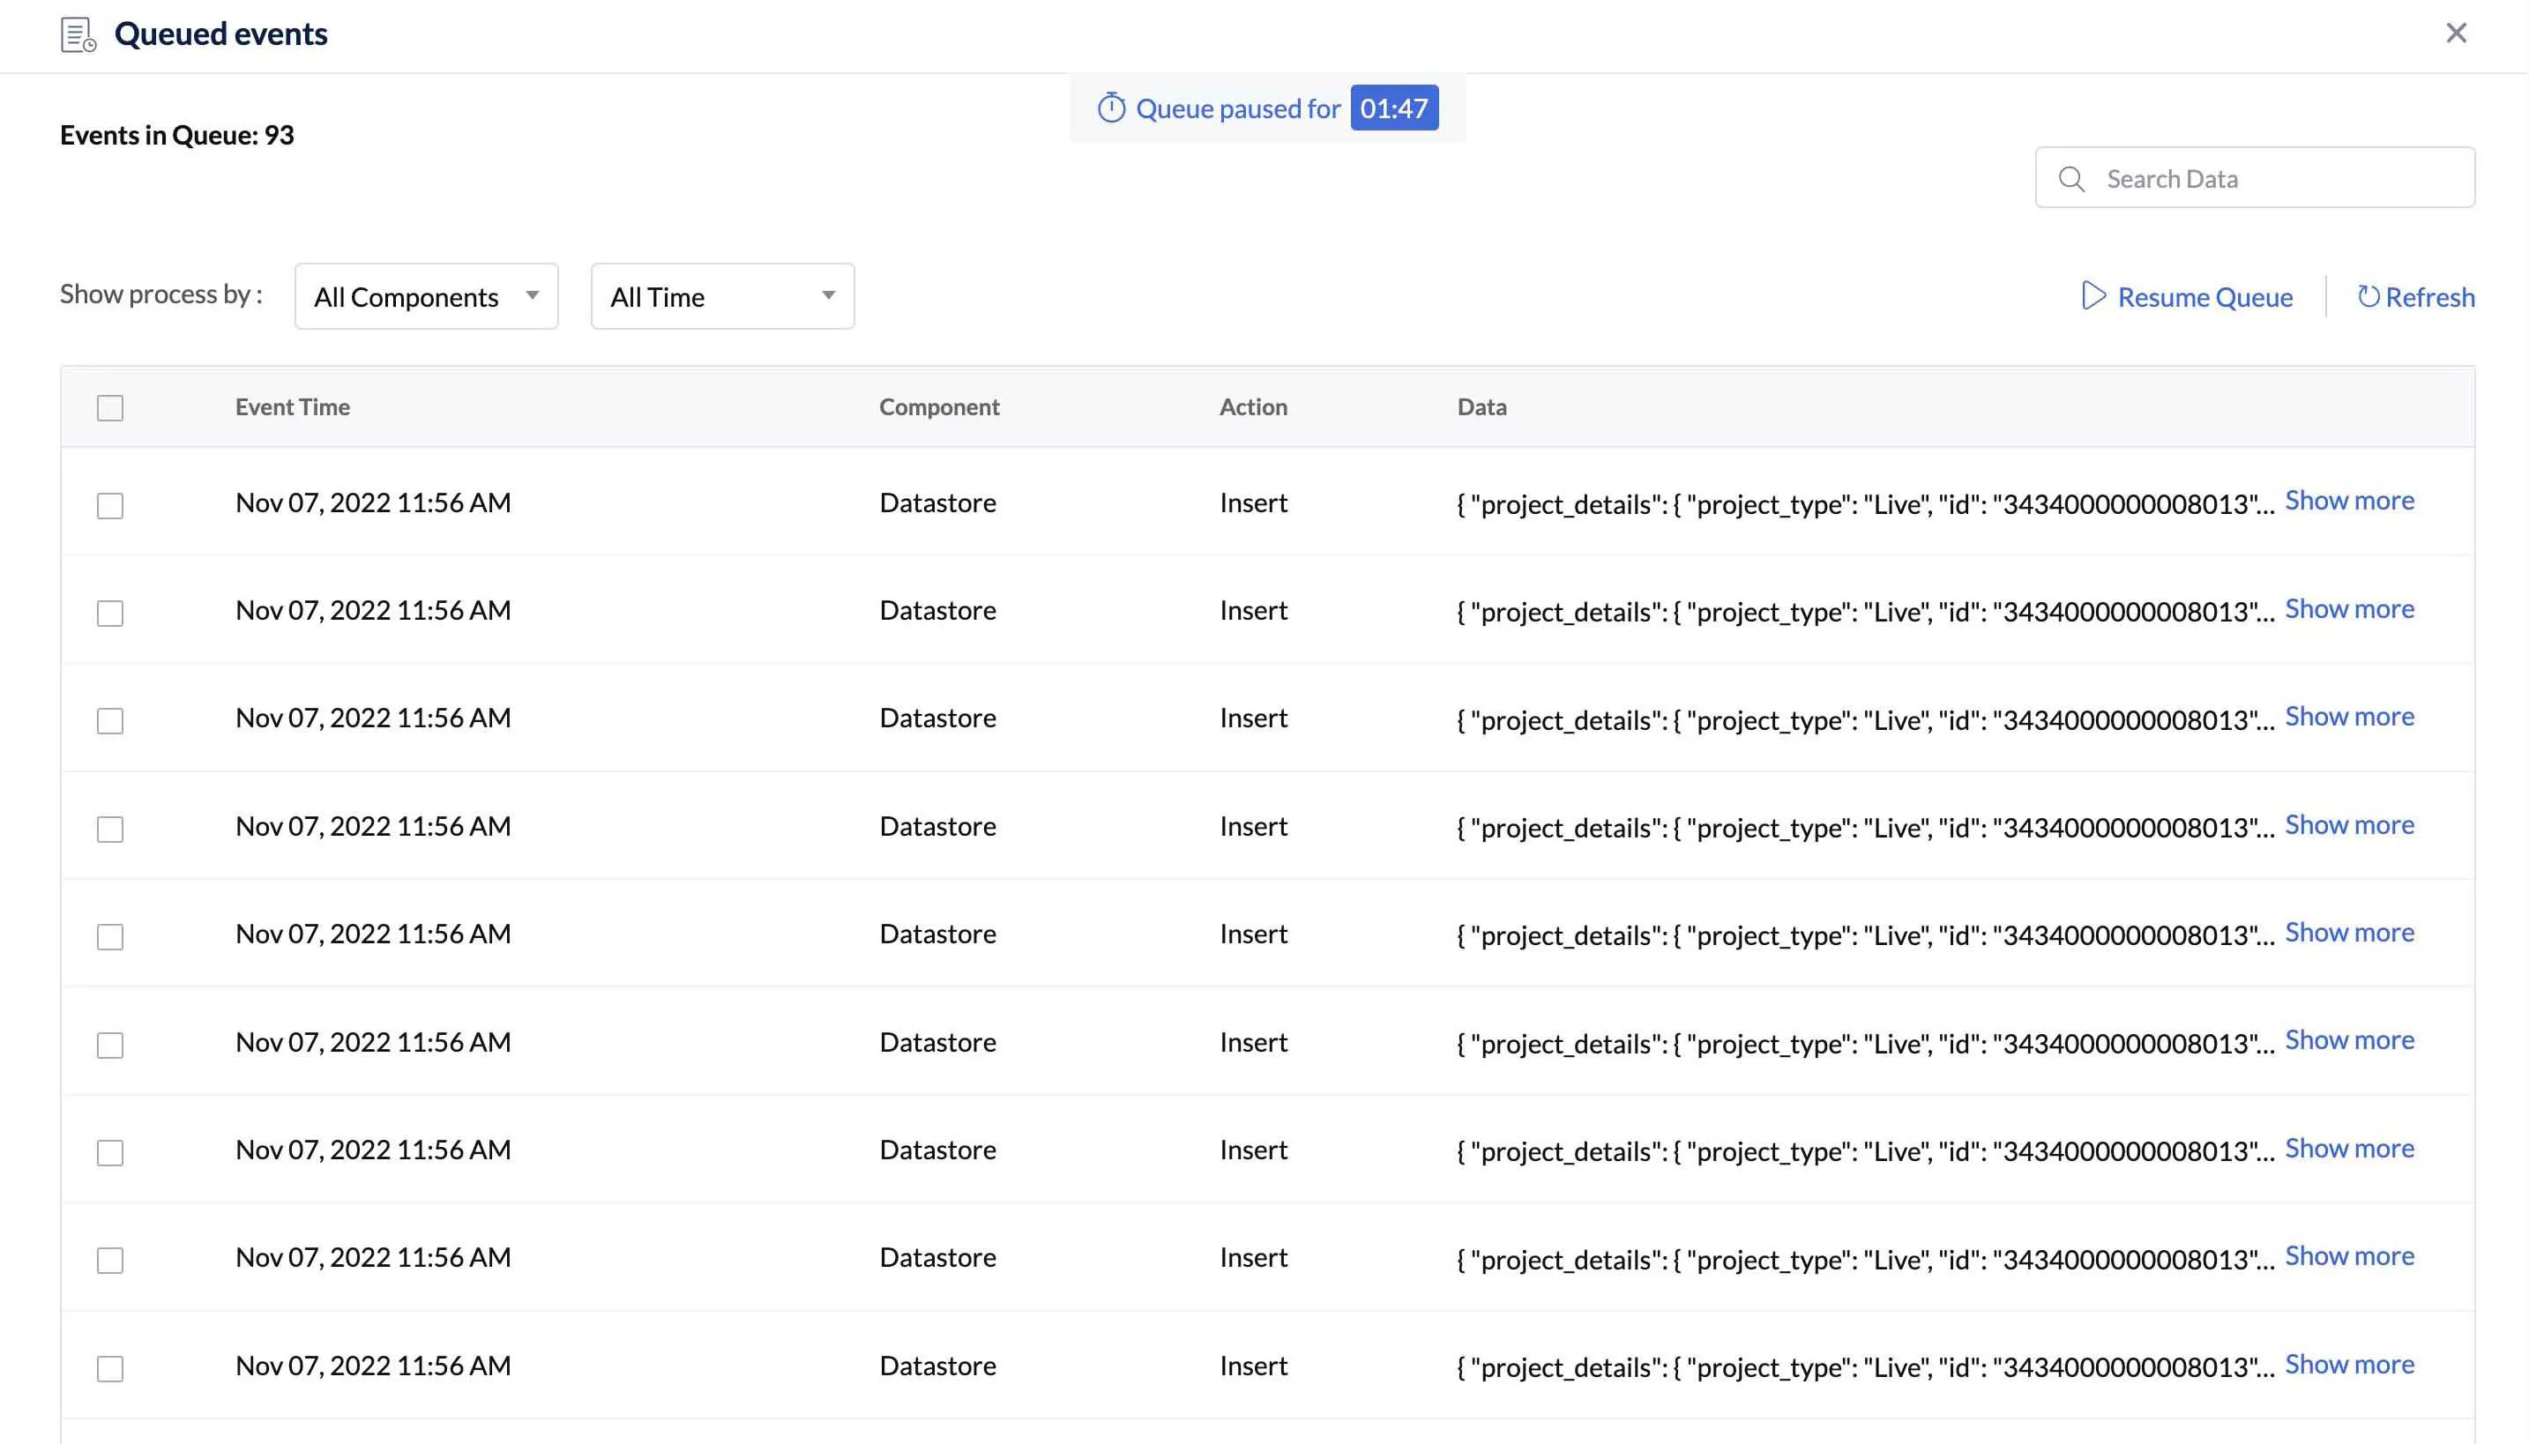Click Show more in the fifth row
The width and height of the screenshot is (2529, 1444).
coord(2348,933)
